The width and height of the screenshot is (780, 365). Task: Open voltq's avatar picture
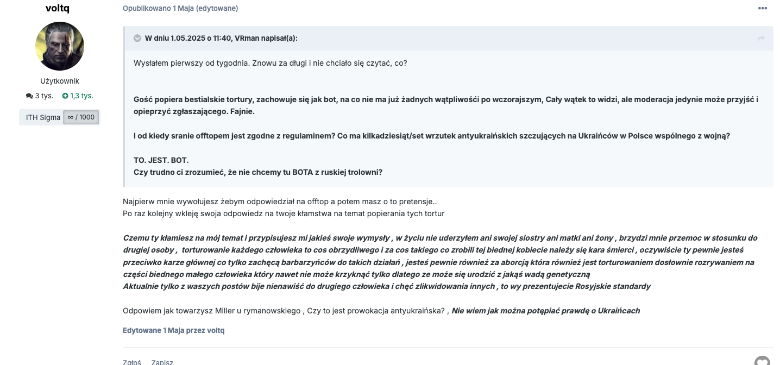pyautogui.click(x=60, y=46)
